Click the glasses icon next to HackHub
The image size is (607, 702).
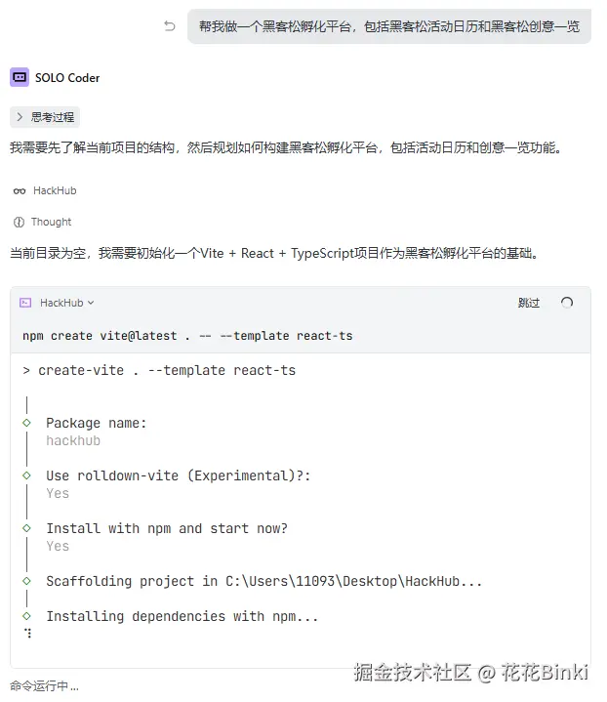click(20, 190)
